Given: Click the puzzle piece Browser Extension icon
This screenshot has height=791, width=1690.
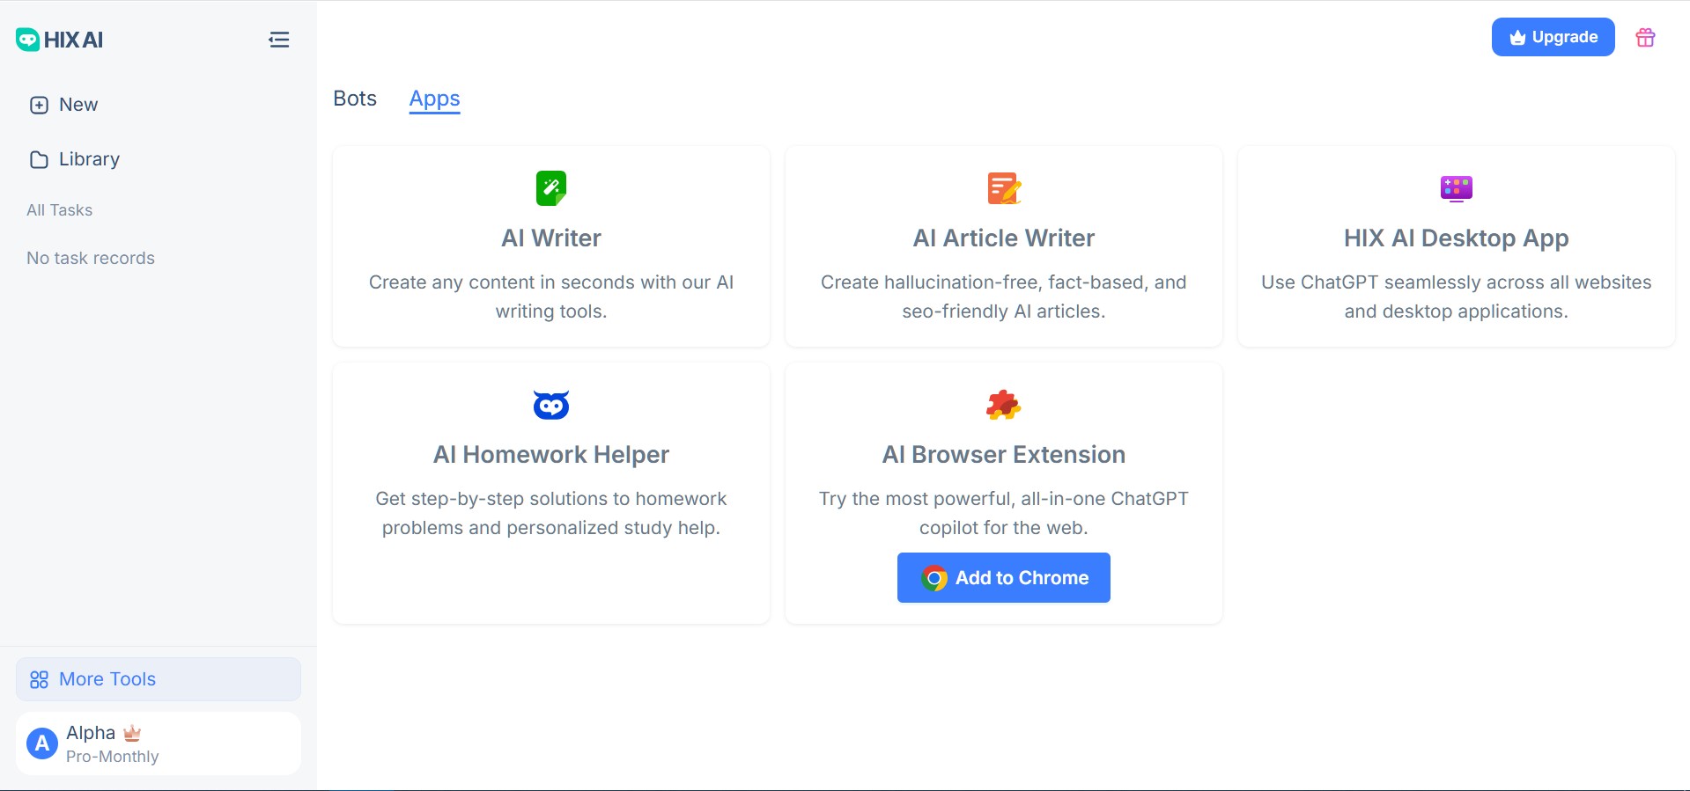Looking at the screenshot, I should [1003, 405].
